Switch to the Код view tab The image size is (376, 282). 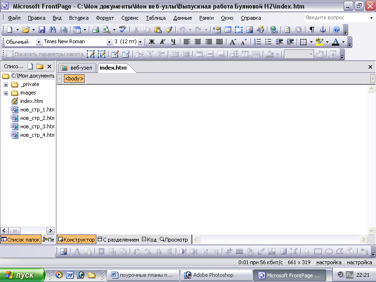149,240
